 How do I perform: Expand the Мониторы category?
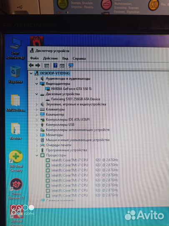(36, 135)
